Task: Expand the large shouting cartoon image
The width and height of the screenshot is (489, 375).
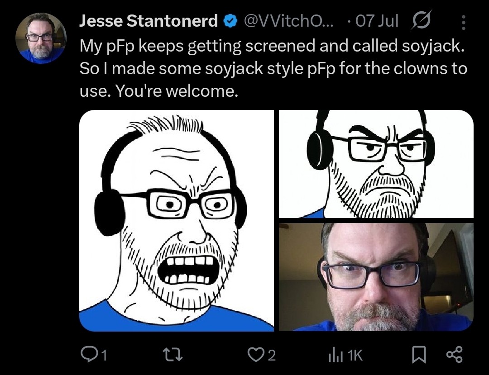Action: tap(177, 221)
